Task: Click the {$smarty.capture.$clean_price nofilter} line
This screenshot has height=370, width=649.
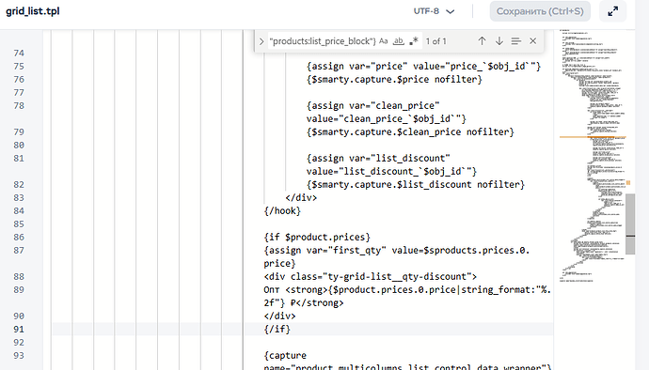Action: coord(410,131)
